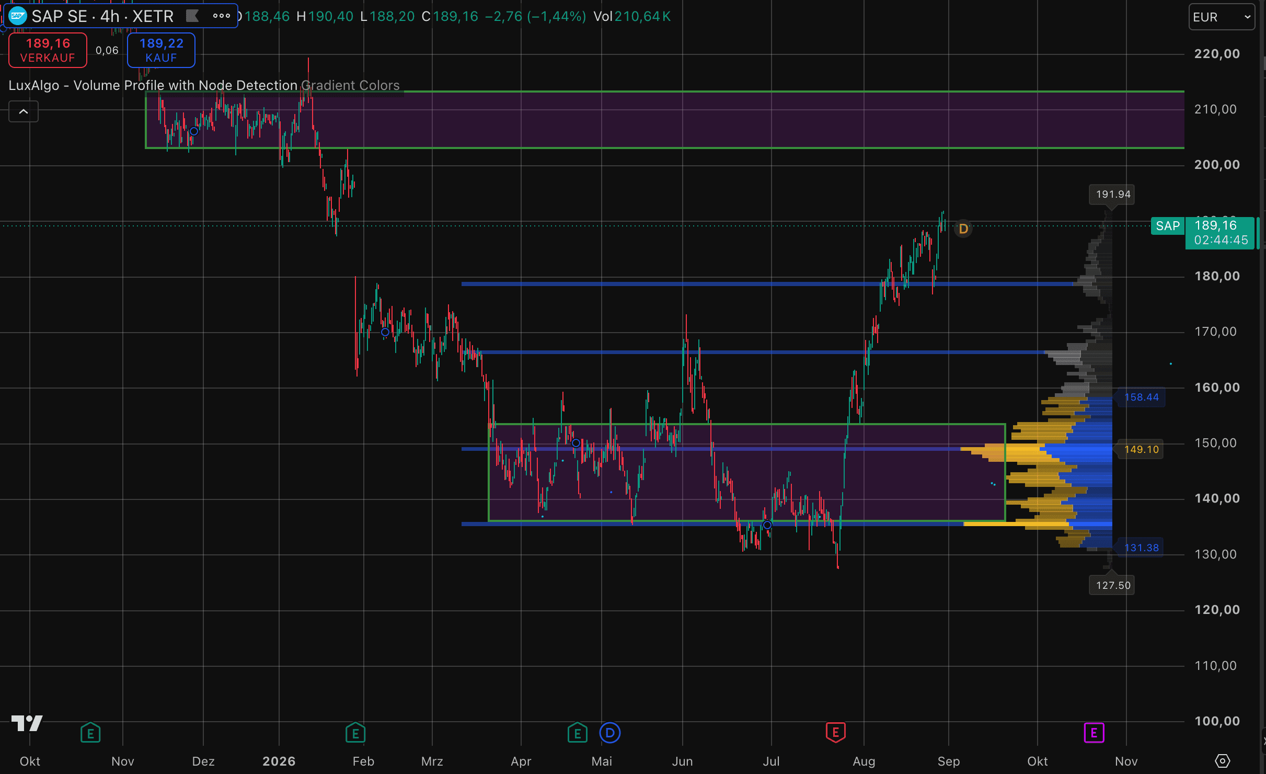Open the three-dot more menu in the legend

pyautogui.click(x=222, y=16)
